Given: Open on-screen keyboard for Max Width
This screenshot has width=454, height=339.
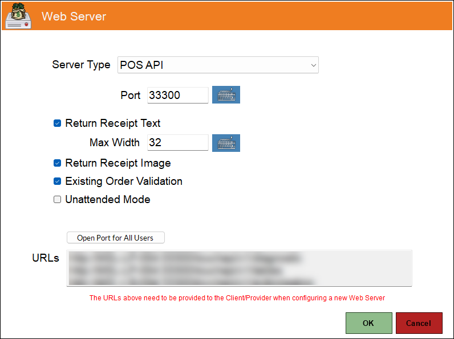Looking at the screenshot, I should point(226,143).
